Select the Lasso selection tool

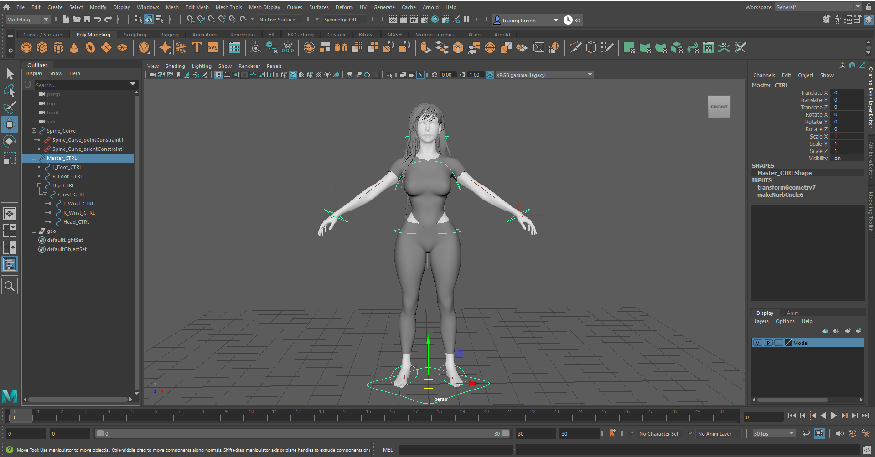(9, 91)
